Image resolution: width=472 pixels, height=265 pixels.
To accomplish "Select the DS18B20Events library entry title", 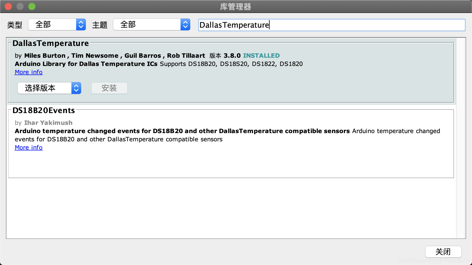I will pos(44,110).
